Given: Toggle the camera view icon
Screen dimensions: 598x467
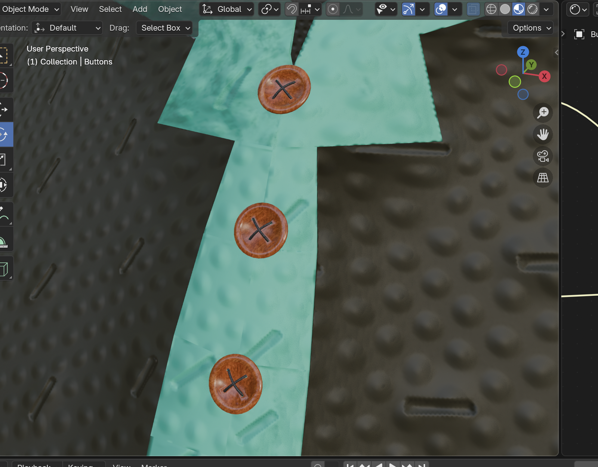Looking at the screenshot, I should coord(543,156).
